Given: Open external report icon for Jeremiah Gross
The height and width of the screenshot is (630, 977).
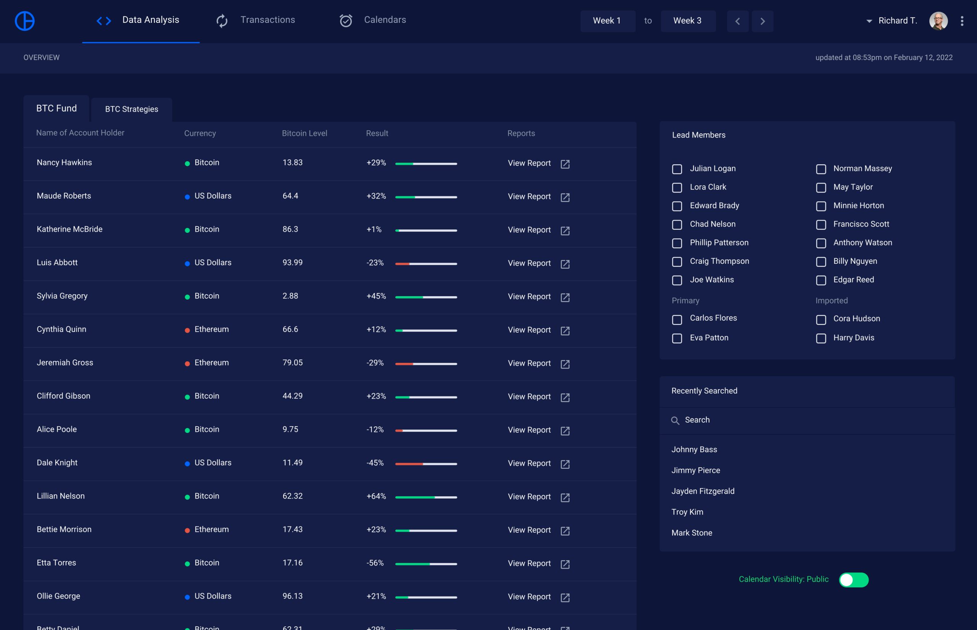Looking at the screenshot, I should [x=565, y=364].
